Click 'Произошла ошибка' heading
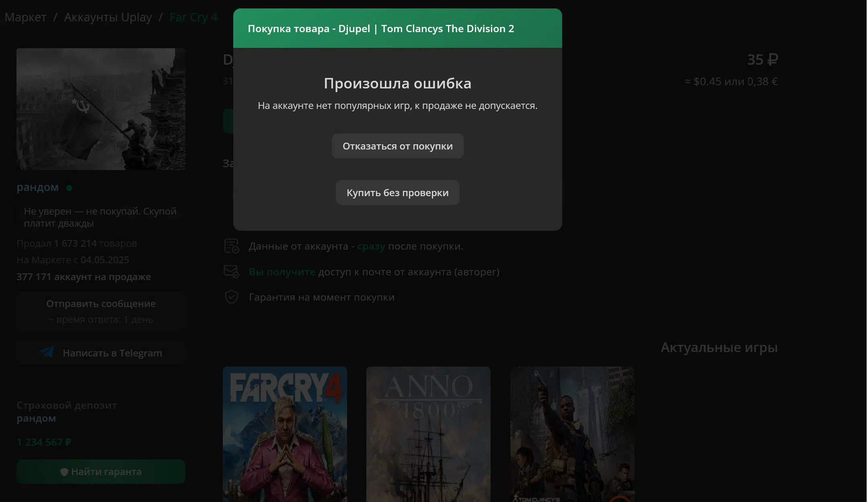 click(x=397, y=84)
